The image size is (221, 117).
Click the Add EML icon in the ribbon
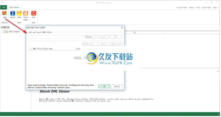point(5,13)
